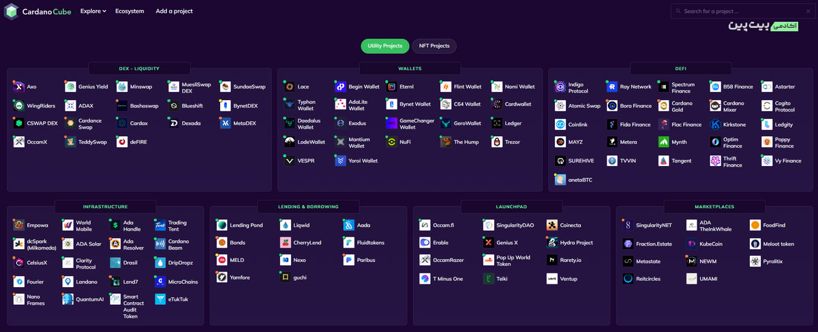The width and height of the screenshot is (818, 332).
Task: Click the anetaBTC icon
Action: coord(560,180)
